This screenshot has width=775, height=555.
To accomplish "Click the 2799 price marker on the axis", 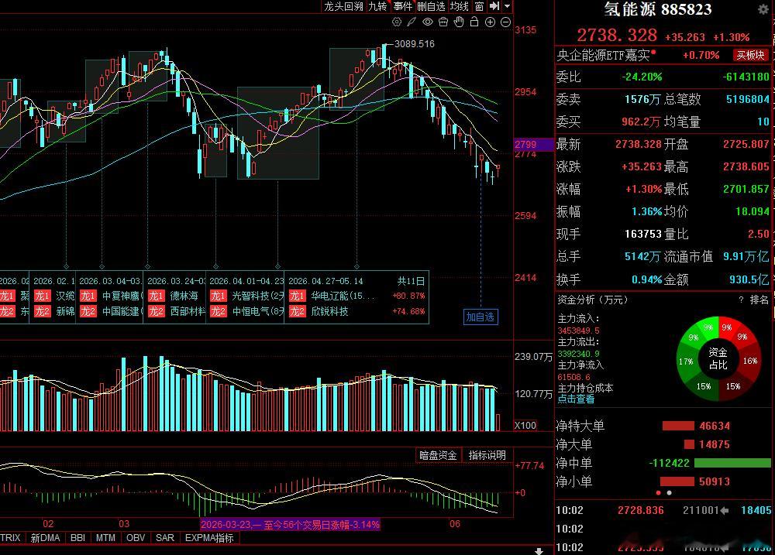I will point(534,144).
